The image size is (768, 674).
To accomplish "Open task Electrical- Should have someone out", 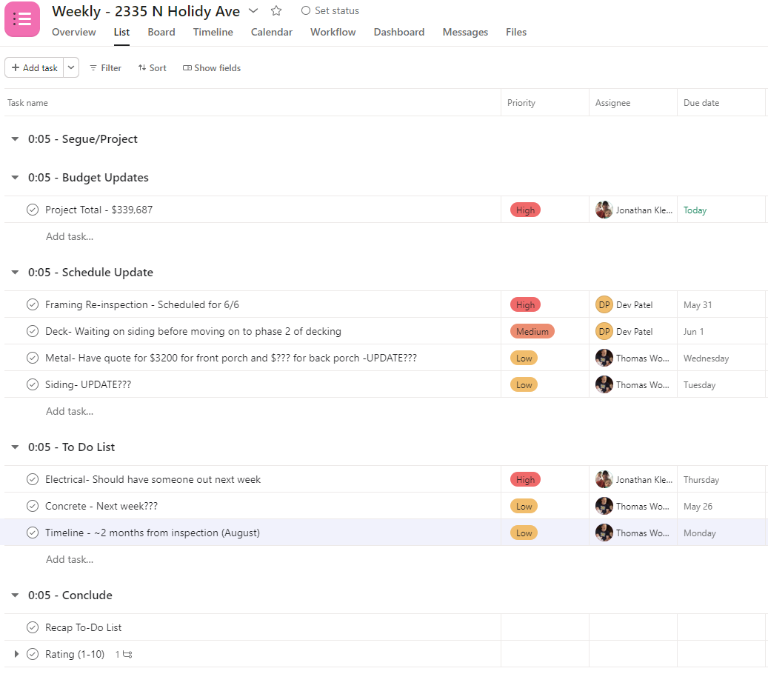I will 153,479.
